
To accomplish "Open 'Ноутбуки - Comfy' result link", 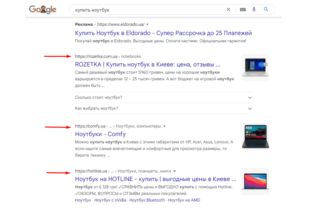I will (100, 134).
